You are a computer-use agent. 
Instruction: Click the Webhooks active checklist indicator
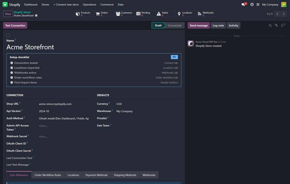(x=12, y=73)
